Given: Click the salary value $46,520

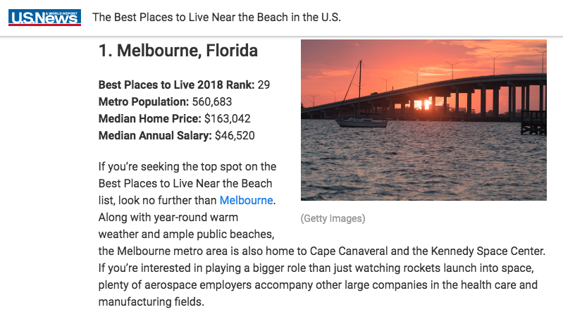Looking at the screenshot, I should (x=235, y=135).
